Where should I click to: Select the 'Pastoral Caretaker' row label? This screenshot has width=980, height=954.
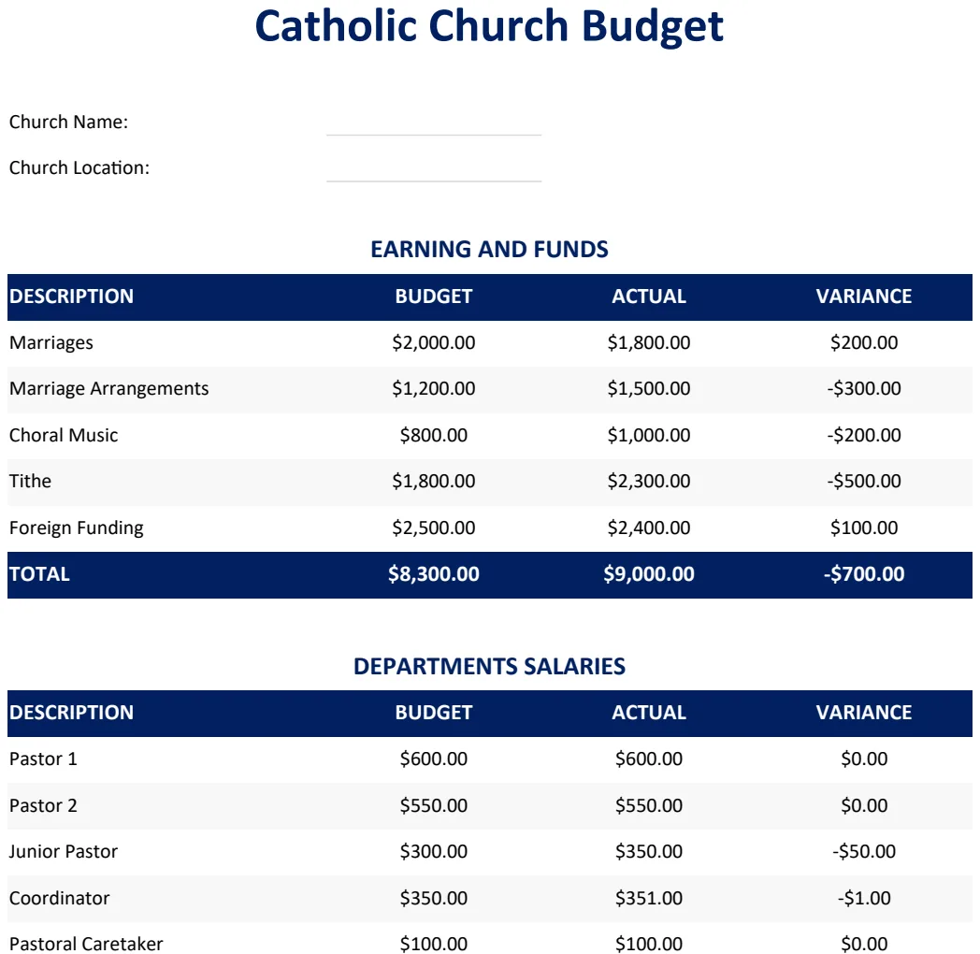86,944
